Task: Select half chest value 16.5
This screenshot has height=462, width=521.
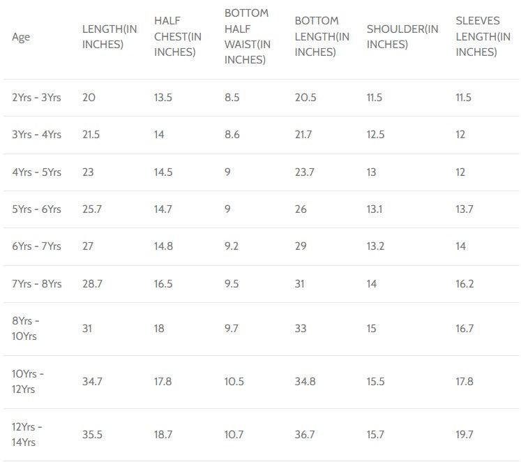Action: tap(164, 284)
